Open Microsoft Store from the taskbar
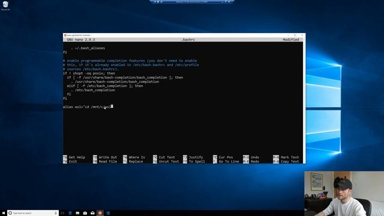This screenshot has height=216, width=384. [x=85, y=213]
